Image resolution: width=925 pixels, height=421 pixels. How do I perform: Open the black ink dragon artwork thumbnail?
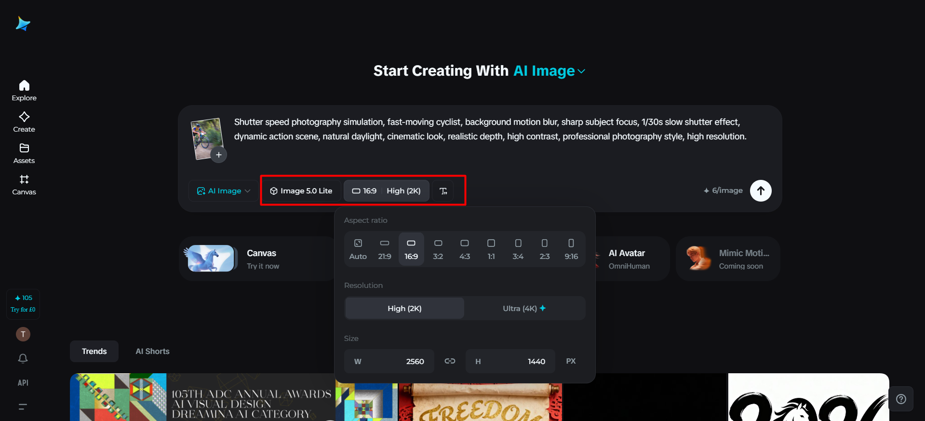pyautogui.click(x=808, y=397)
